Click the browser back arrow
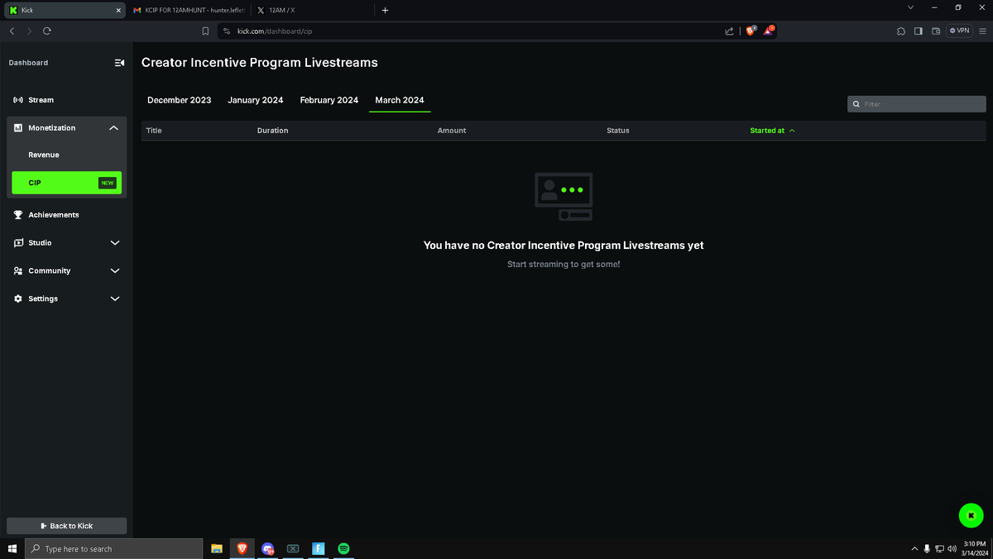993x559 pixels. 12,31
